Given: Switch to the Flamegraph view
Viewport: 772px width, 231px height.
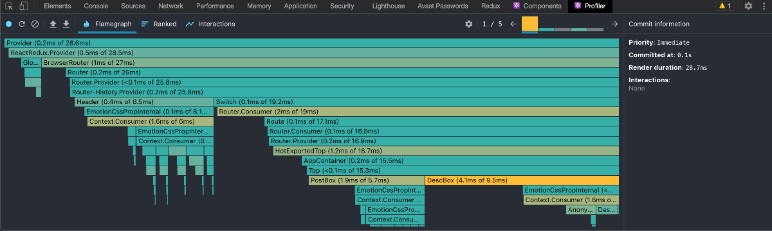Looking at the screenshot, I should pyautogui.click(x=107, y=24).
